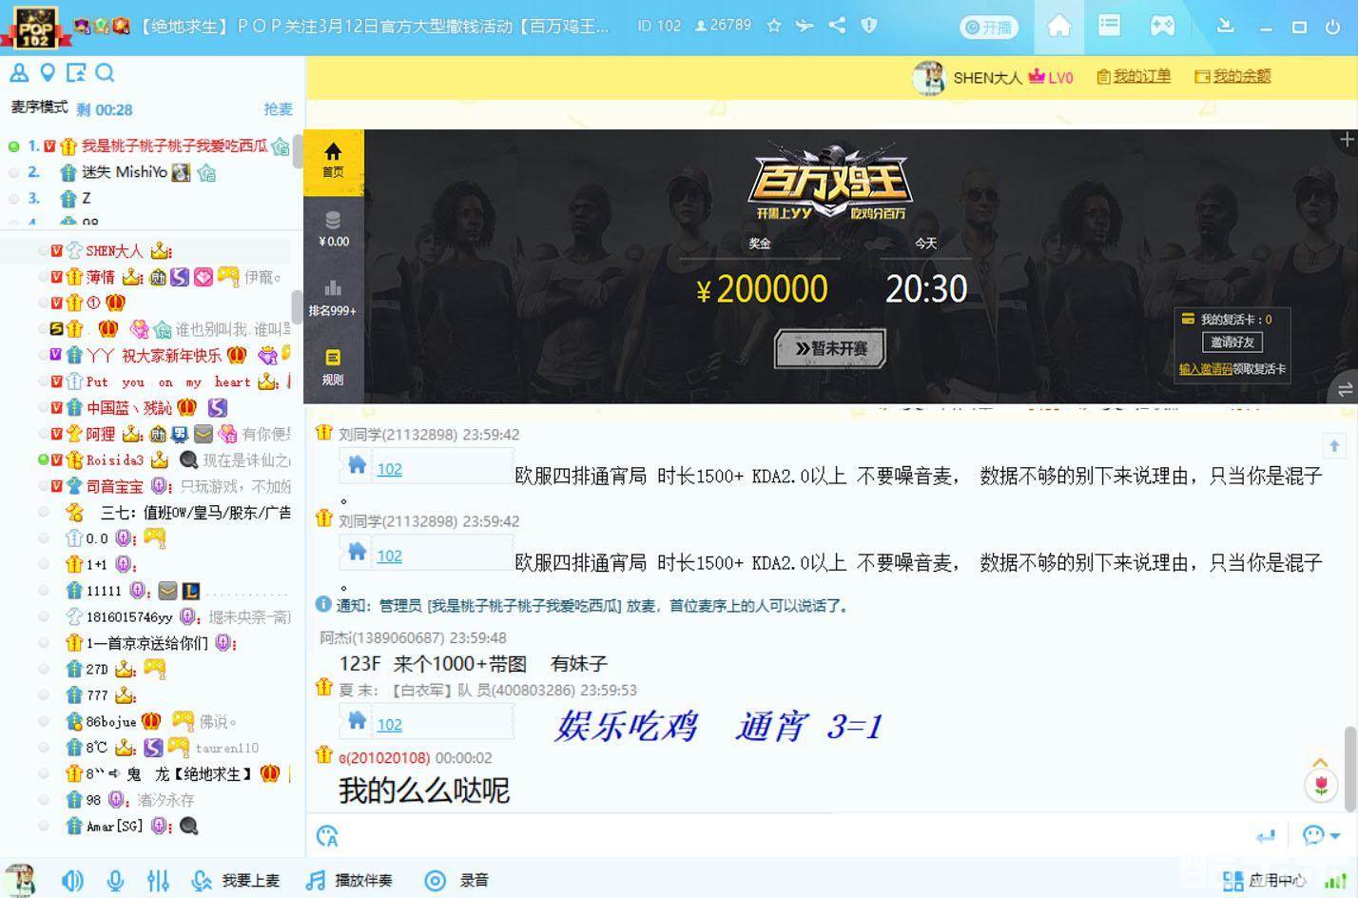Open the emoji picker in chat input
Screen dimensions: 1358x898
(x=327, y=836)
